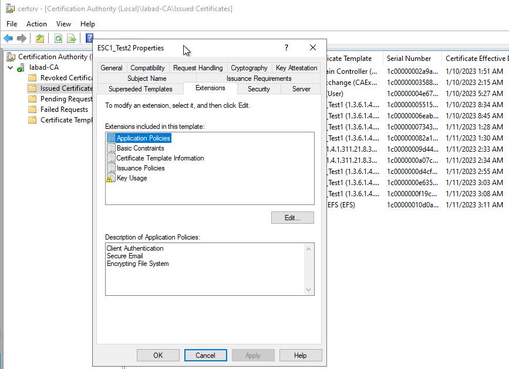The height and width of the screenshot is (369, 509).
Task: Select the Failed Requests folder
Action: (64, 110)
